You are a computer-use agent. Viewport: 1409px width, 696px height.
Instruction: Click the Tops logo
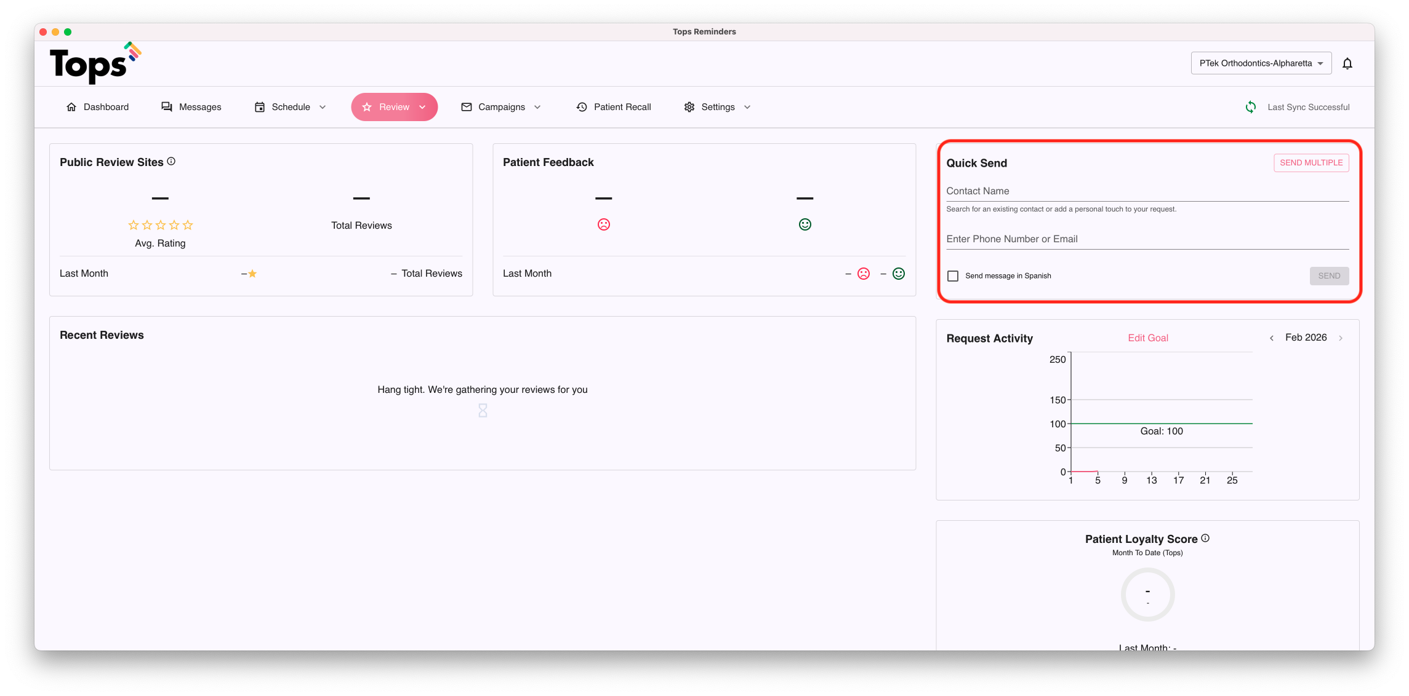95,63
